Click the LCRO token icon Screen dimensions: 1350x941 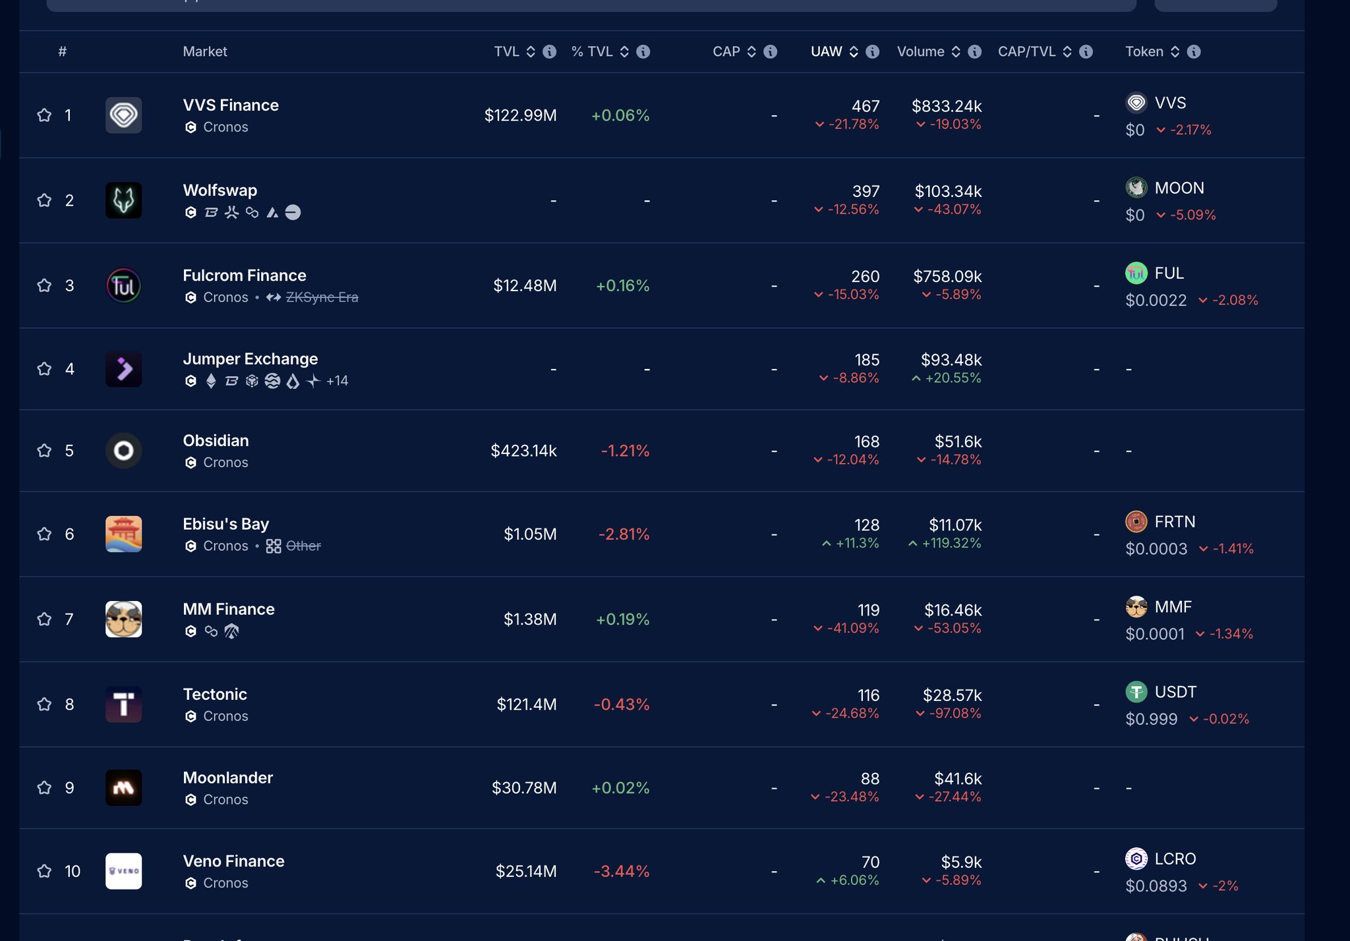click(1136, 859)
